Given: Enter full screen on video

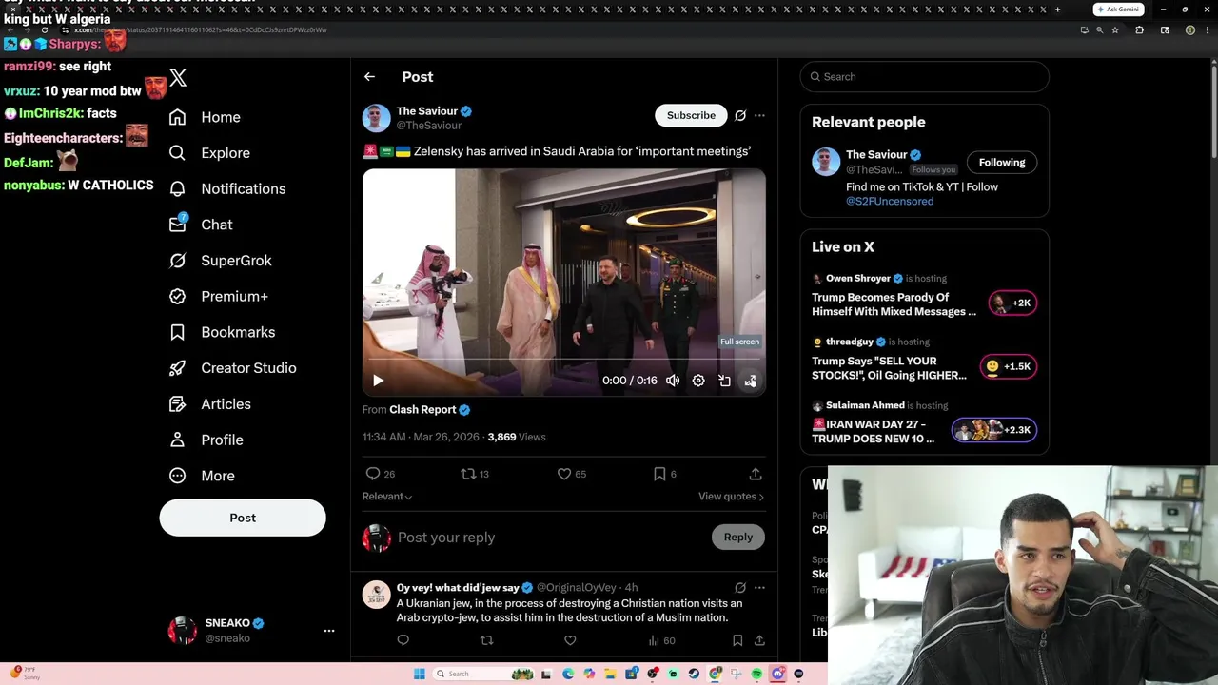Looking at the screenshot, I should pos(750,381).
